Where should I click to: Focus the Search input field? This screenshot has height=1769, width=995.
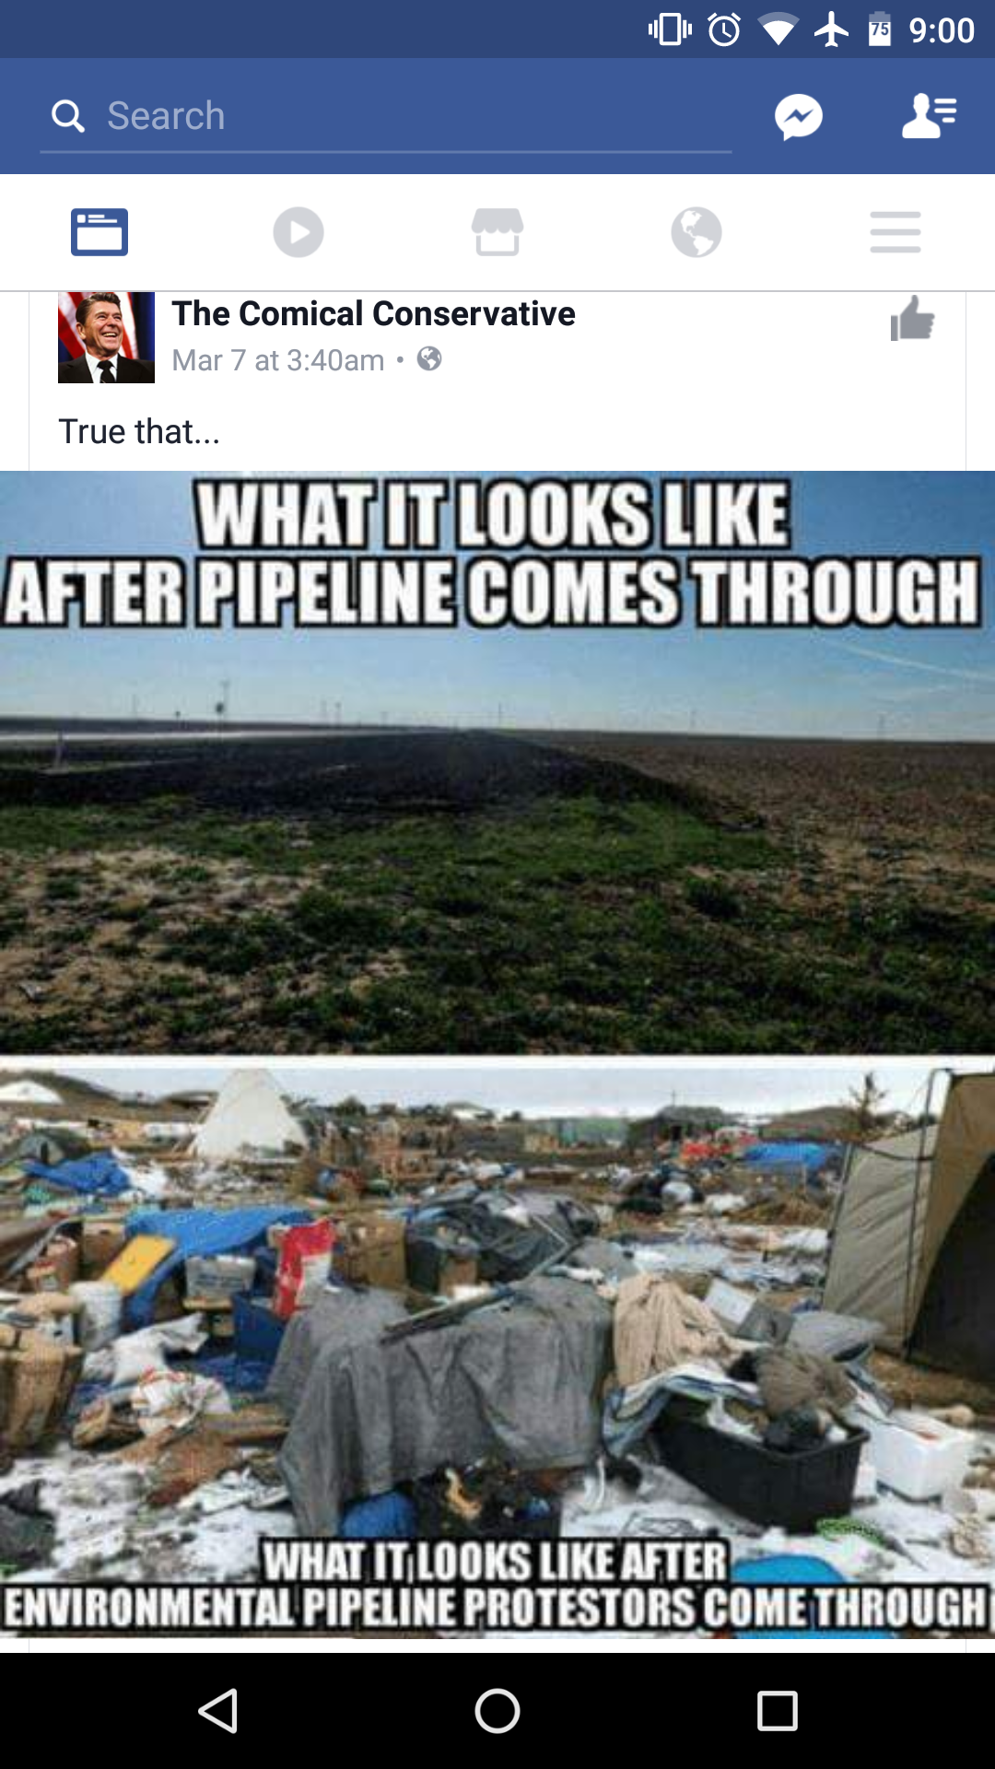point(386,117)
